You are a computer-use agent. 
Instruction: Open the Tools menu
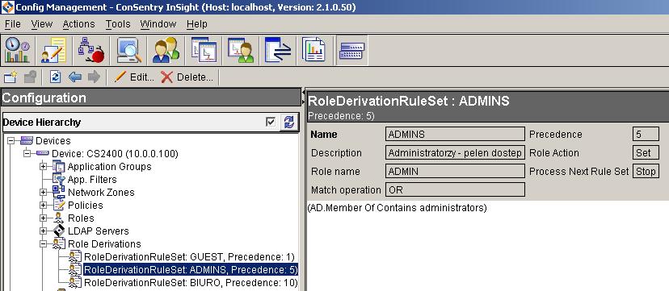pos(118,24)
